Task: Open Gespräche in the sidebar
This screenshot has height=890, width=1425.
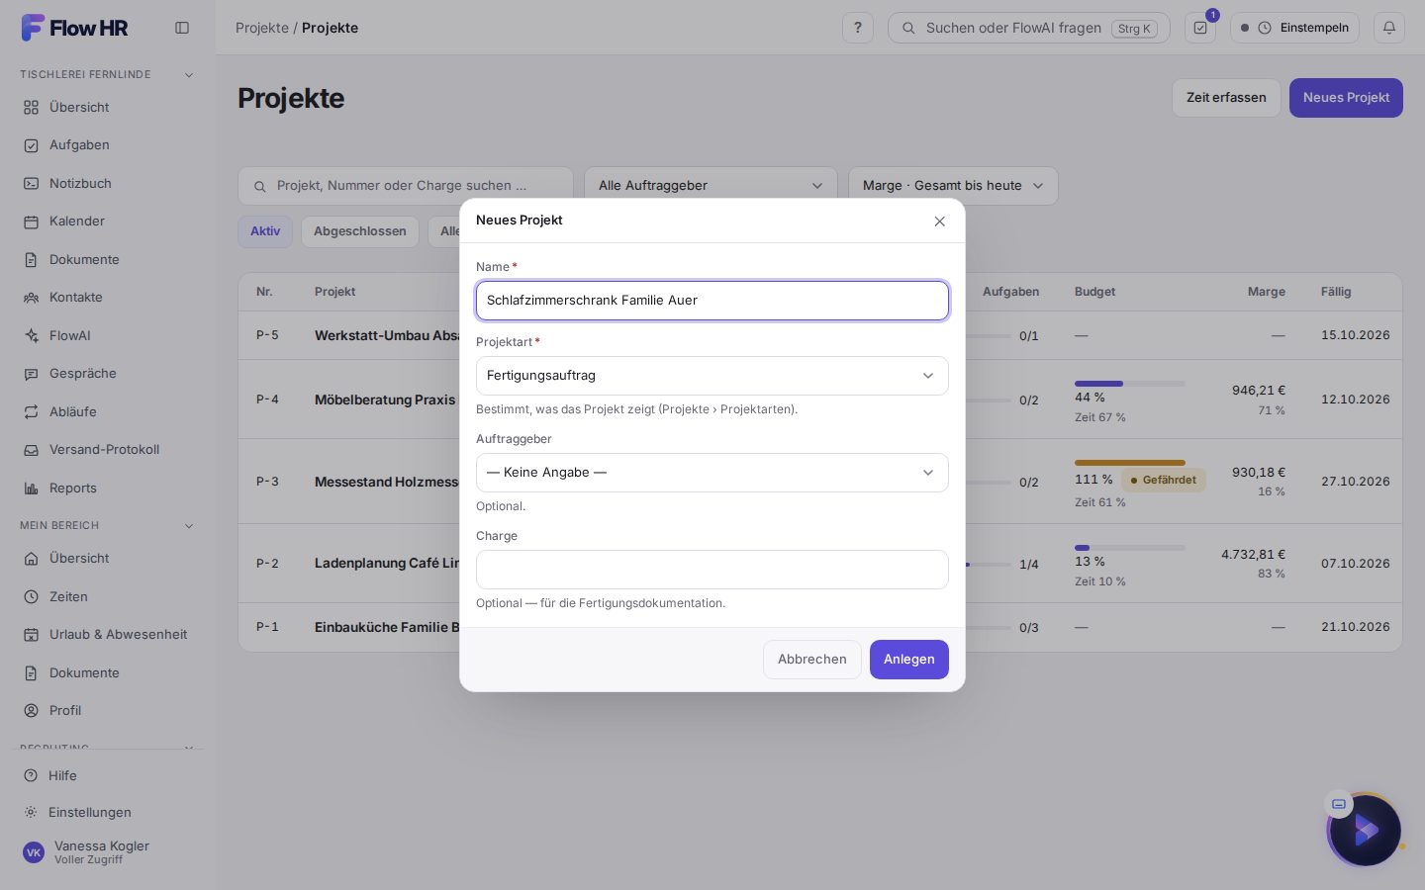Action: [x=107, y=374]
